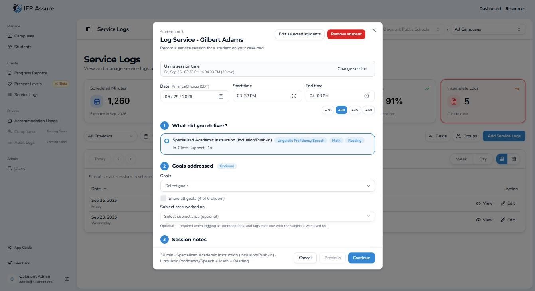
Task: Click the IEP Assure logo
Action: 34,8
